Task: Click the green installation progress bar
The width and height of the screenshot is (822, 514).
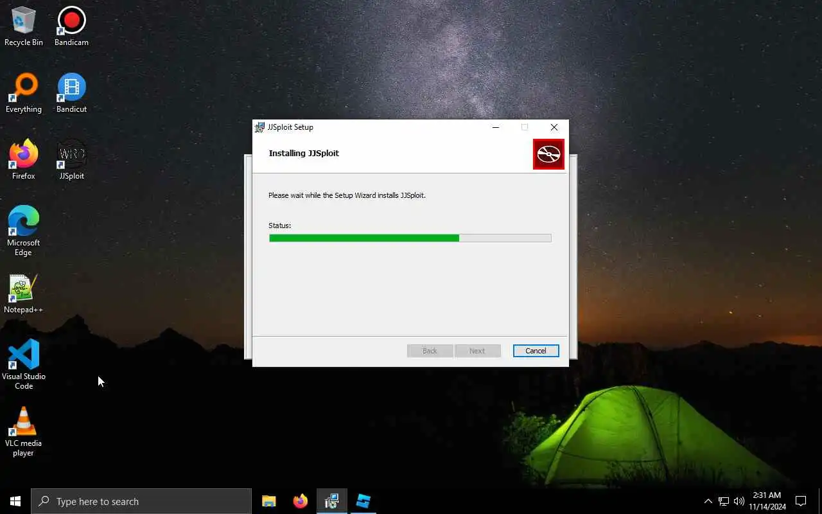Action: click(410, 238)
